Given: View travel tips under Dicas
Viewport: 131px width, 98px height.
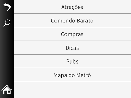Looking at the screenshot, I should coord(72,47).
